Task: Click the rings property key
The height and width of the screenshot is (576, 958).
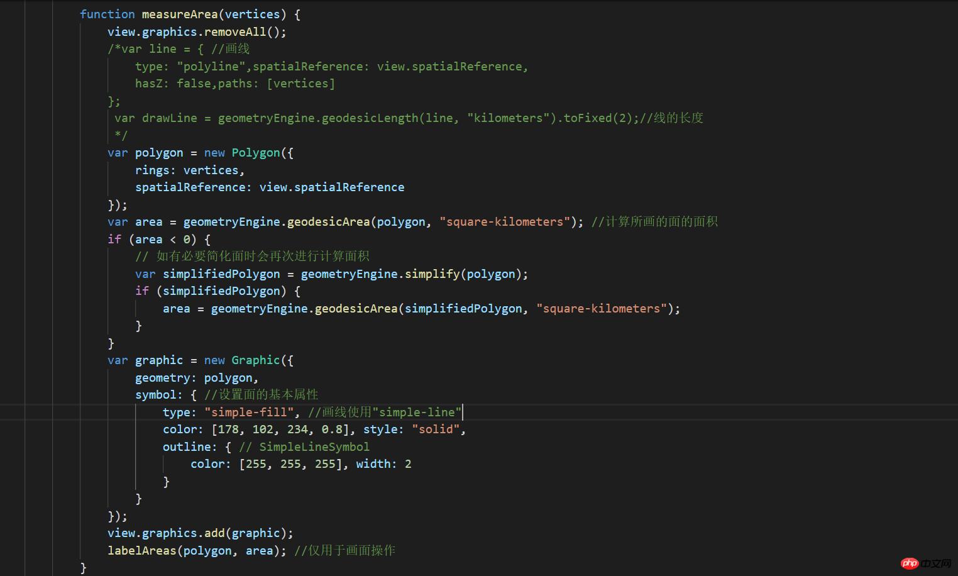Action: tap(152, 170)
